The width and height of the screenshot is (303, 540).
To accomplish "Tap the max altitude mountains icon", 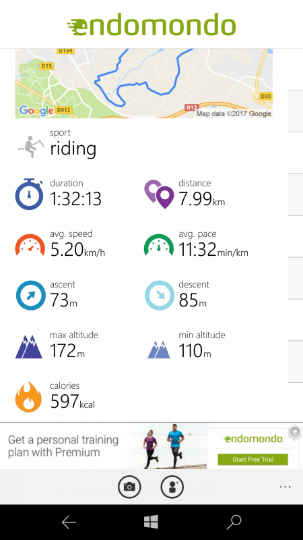I will point(29,347).
